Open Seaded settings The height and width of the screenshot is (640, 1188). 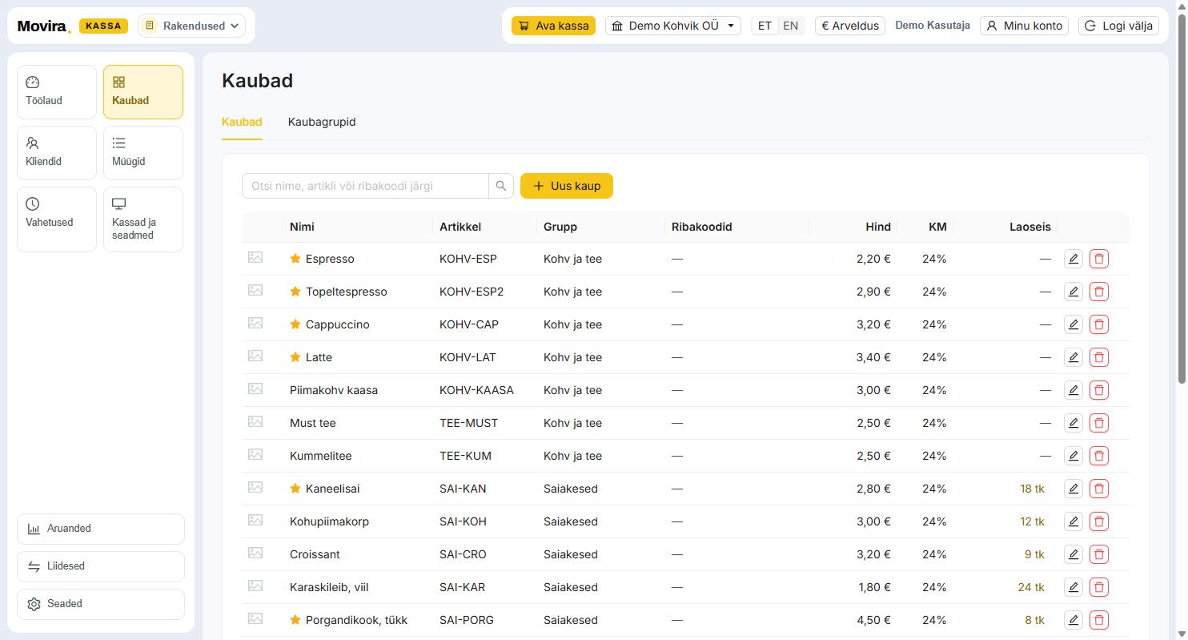point(101,604)
